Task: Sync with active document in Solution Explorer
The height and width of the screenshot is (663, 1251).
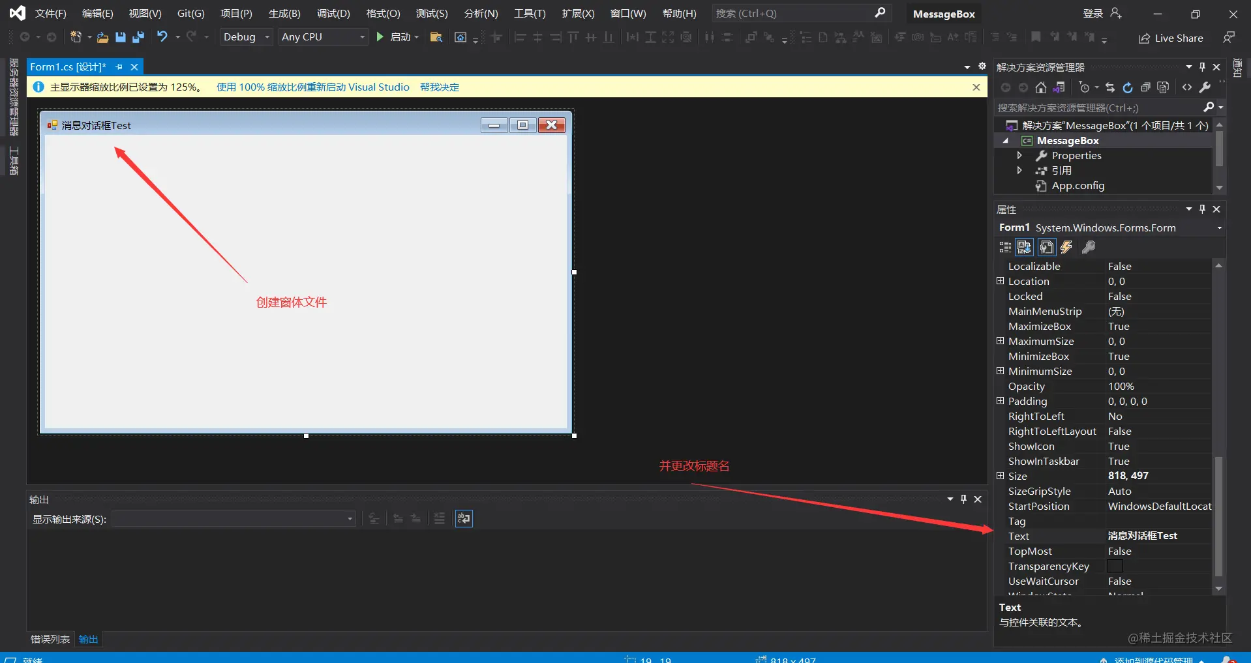Action: coord(1110,87)
